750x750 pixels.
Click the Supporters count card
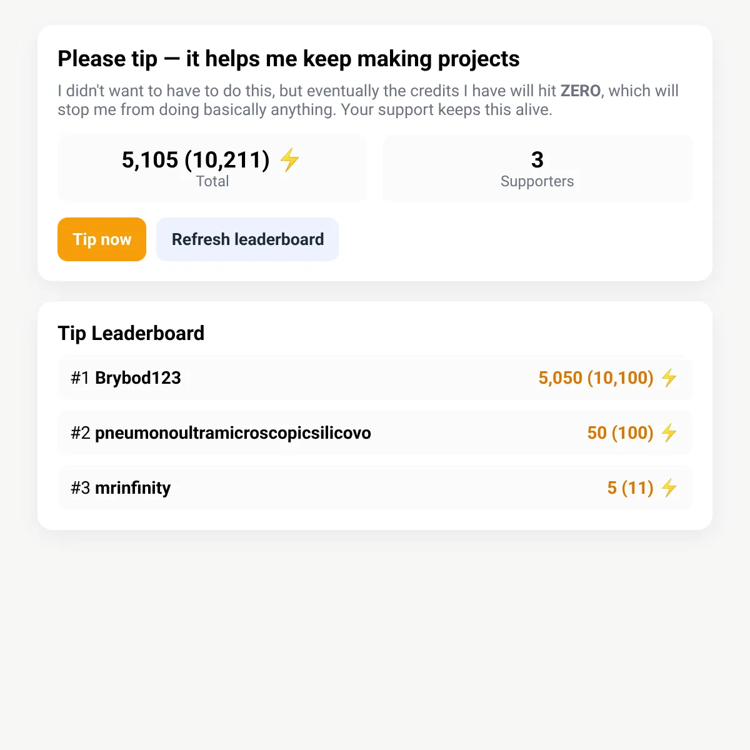coord(537,169)
